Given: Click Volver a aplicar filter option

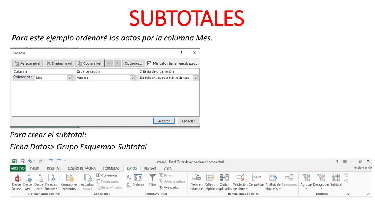Looking at the screenshot, I should tap(172, 182).
